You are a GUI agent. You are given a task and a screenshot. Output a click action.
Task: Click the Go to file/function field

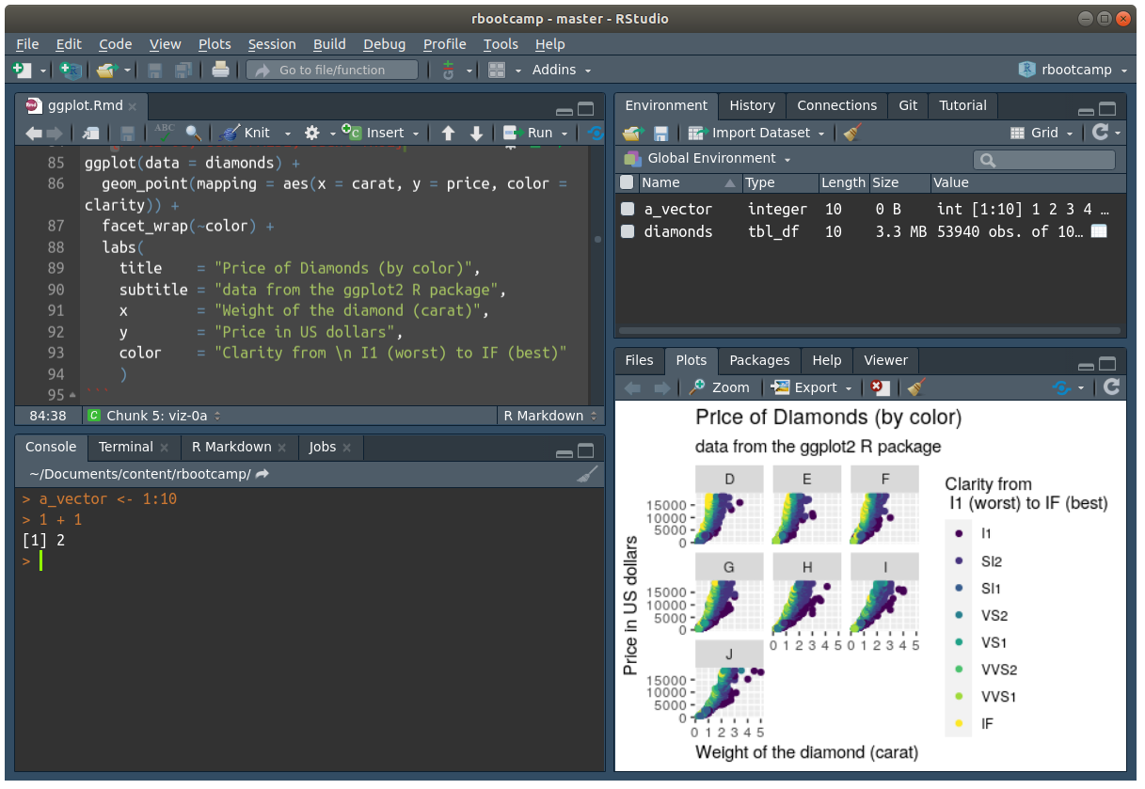[x=331, y=70]
